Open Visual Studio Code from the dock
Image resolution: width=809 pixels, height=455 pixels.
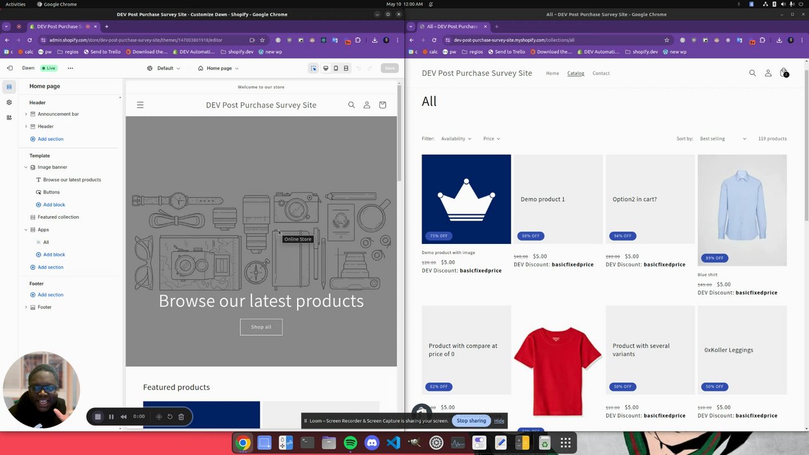(x=393, y=443)
